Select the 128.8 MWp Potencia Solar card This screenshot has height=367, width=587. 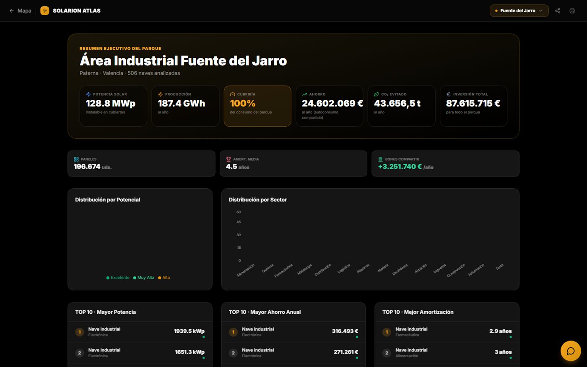click(113, 106)
